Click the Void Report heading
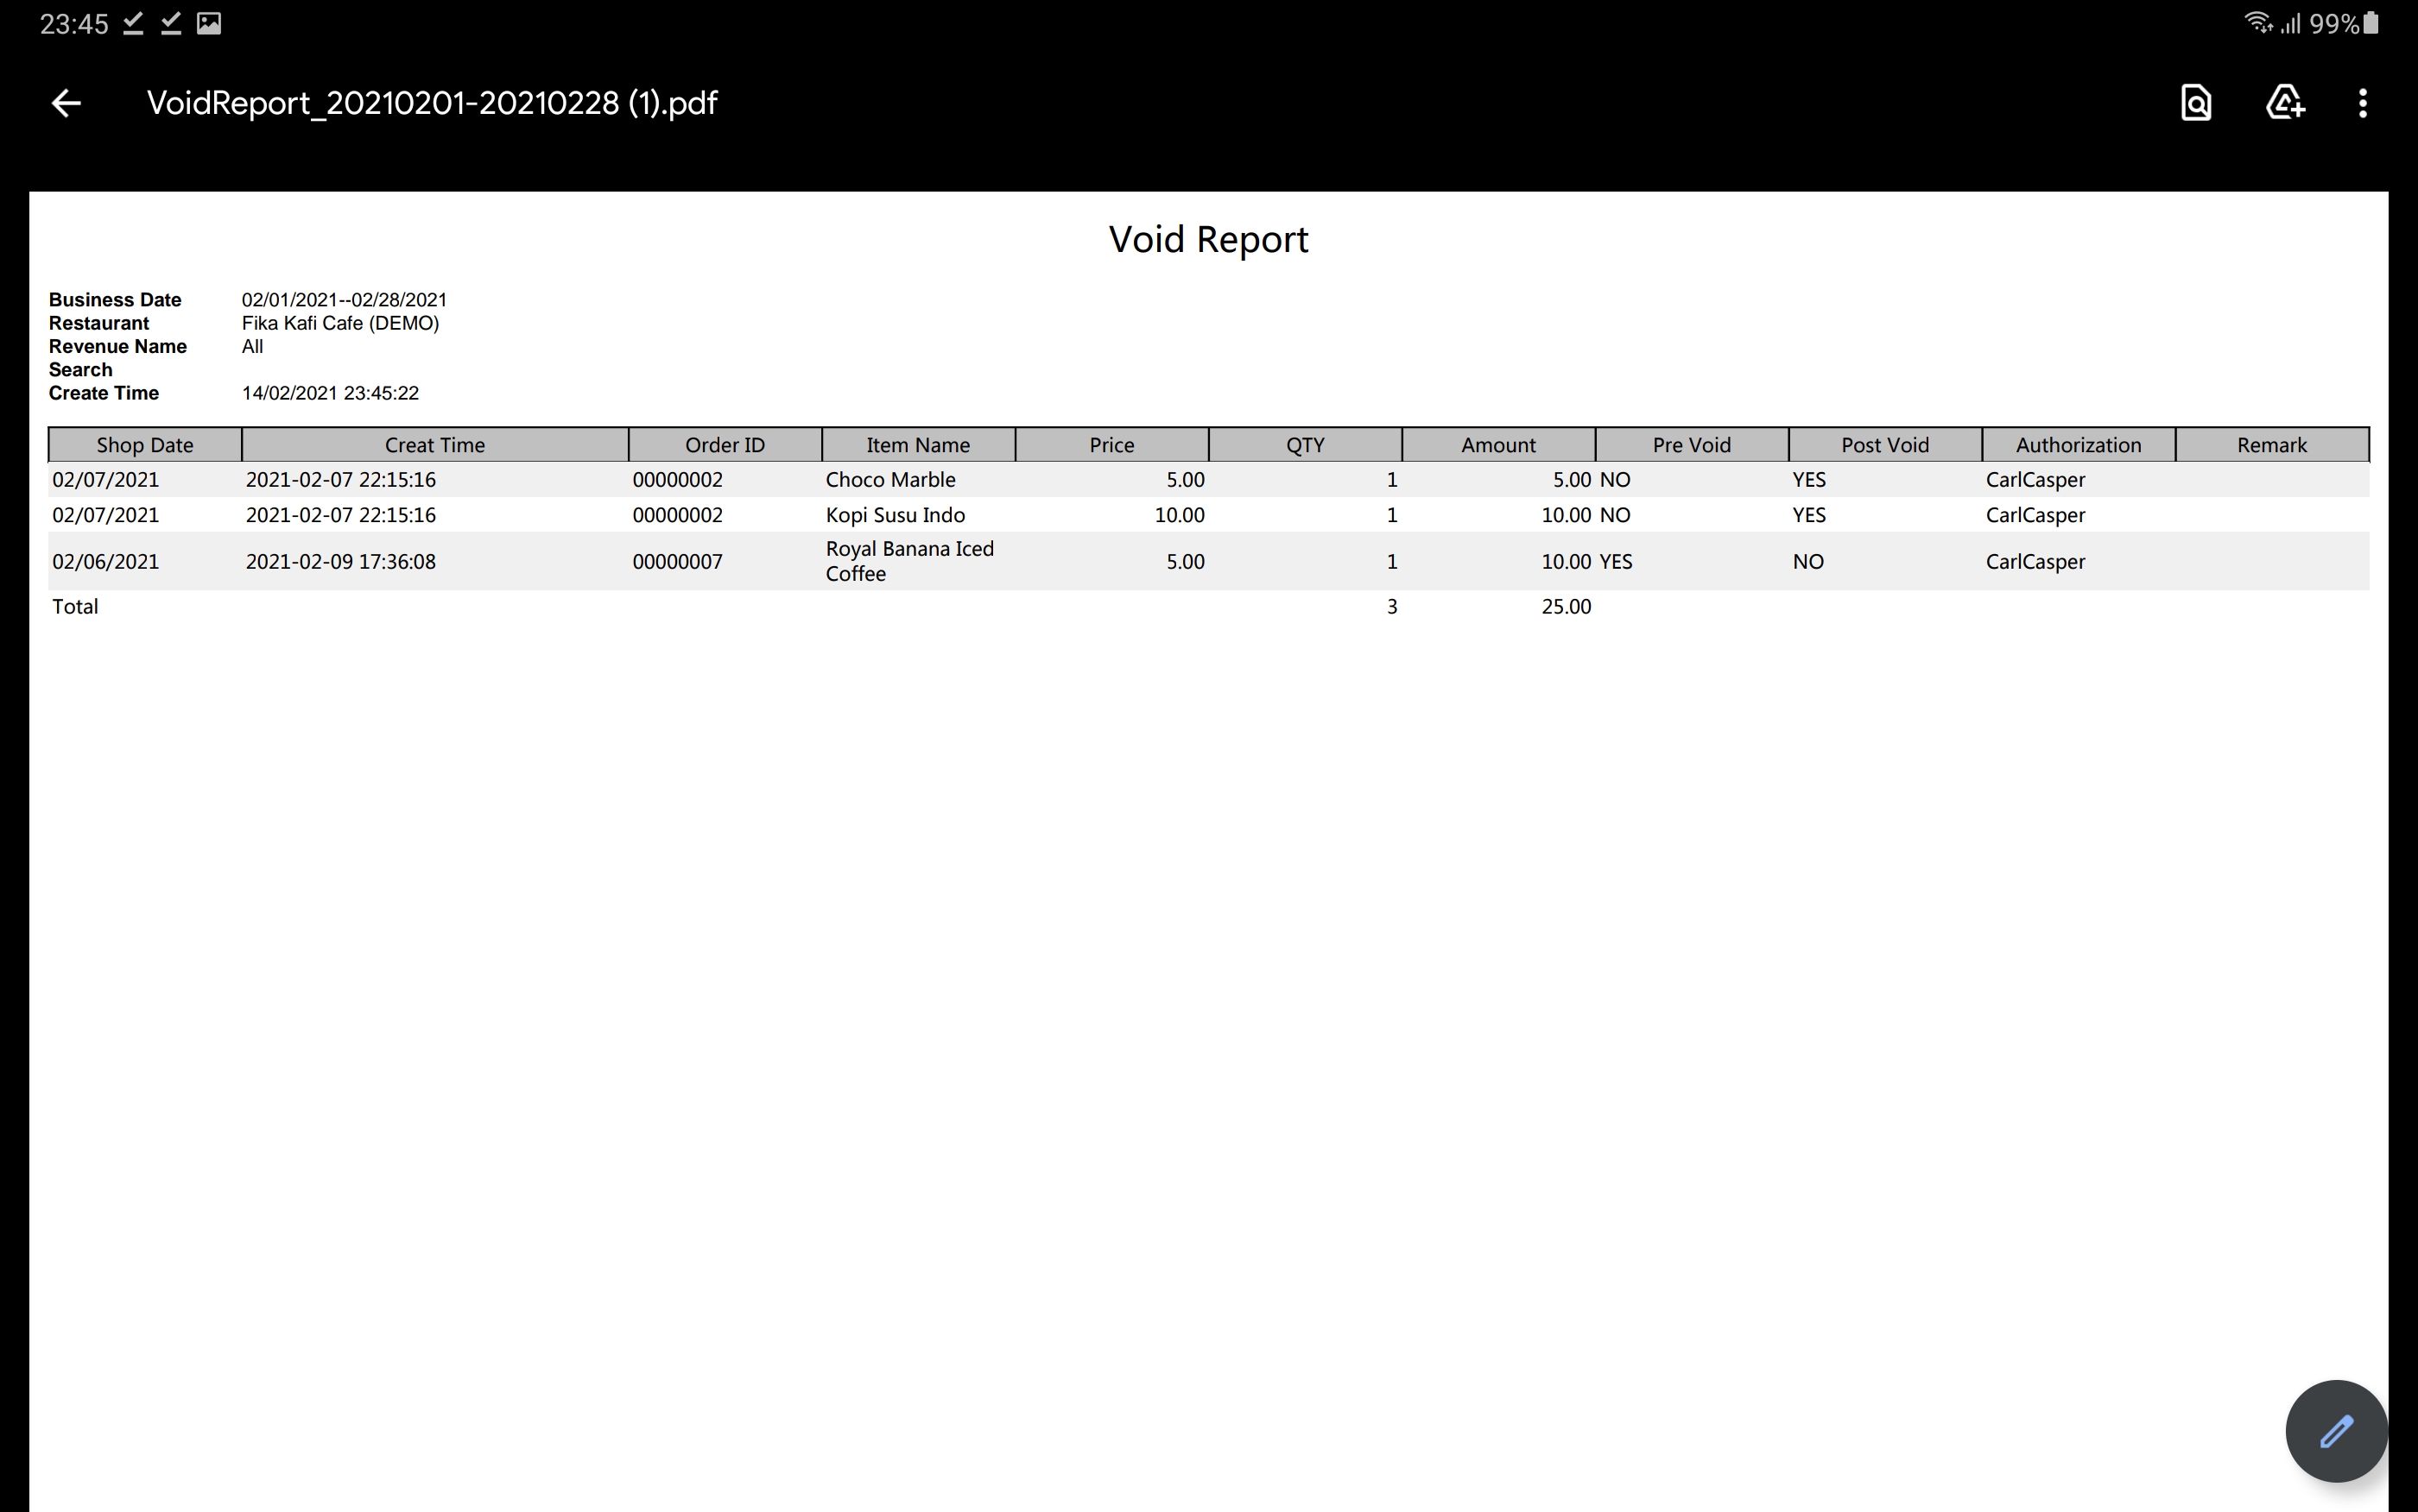The image size is (2418, 1512). coord(1207,240)
